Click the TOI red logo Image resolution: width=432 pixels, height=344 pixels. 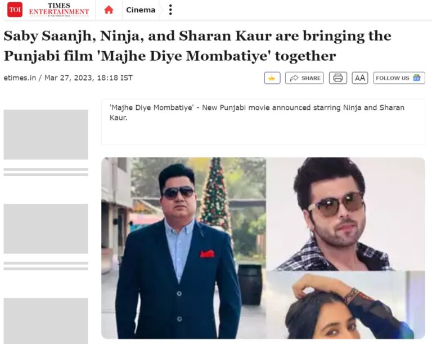click(x=15, y=10)
